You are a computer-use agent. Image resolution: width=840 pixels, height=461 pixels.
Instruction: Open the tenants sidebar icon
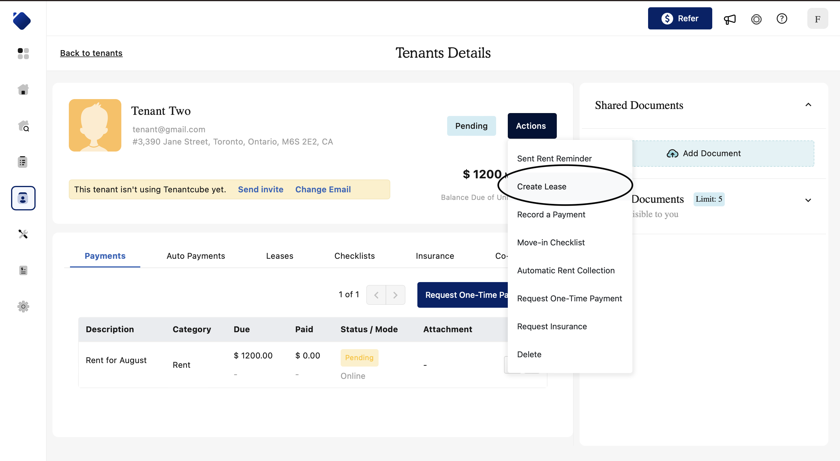(23, 198)
